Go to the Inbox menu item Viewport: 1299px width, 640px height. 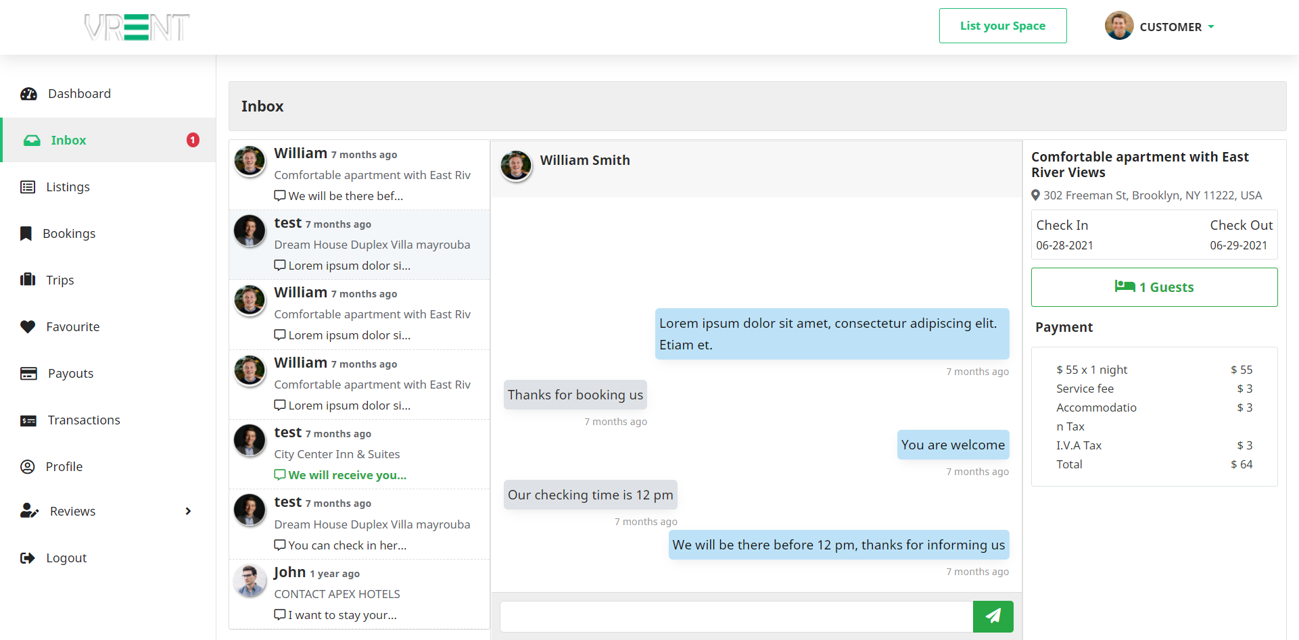coord(68,141)
